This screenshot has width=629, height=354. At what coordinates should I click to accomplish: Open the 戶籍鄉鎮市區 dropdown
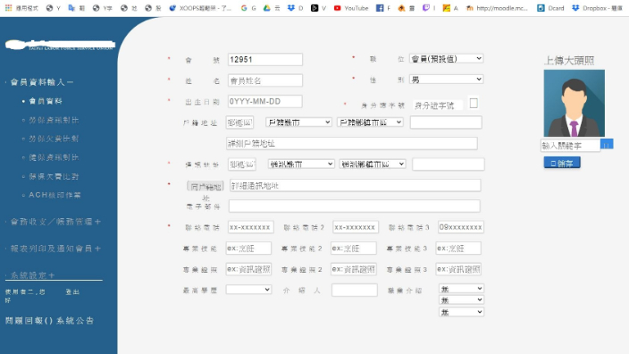point(370,122)
